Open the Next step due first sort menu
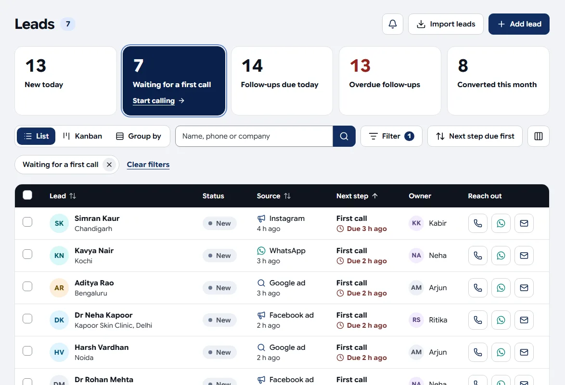 [475, 136]
